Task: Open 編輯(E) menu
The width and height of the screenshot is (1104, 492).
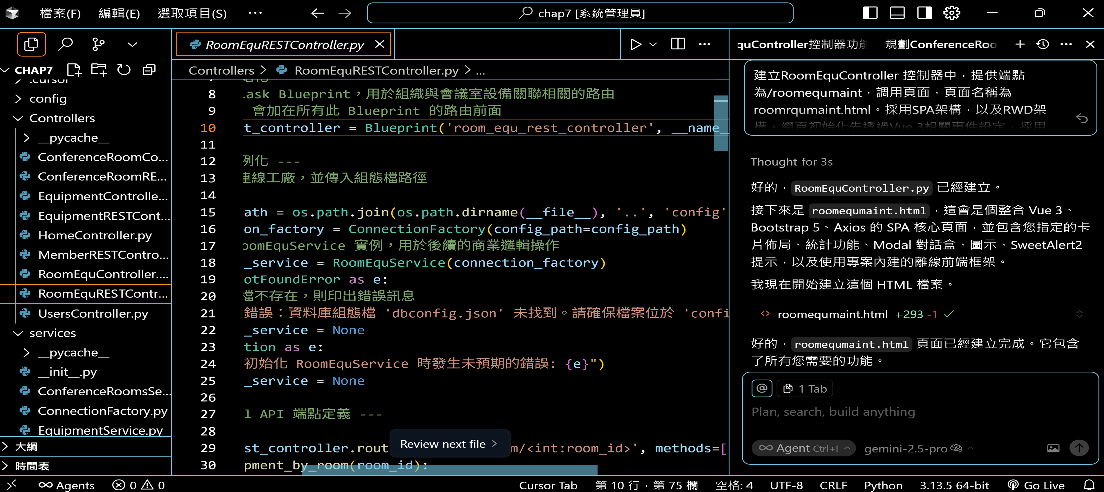Action: pos(119,13)
